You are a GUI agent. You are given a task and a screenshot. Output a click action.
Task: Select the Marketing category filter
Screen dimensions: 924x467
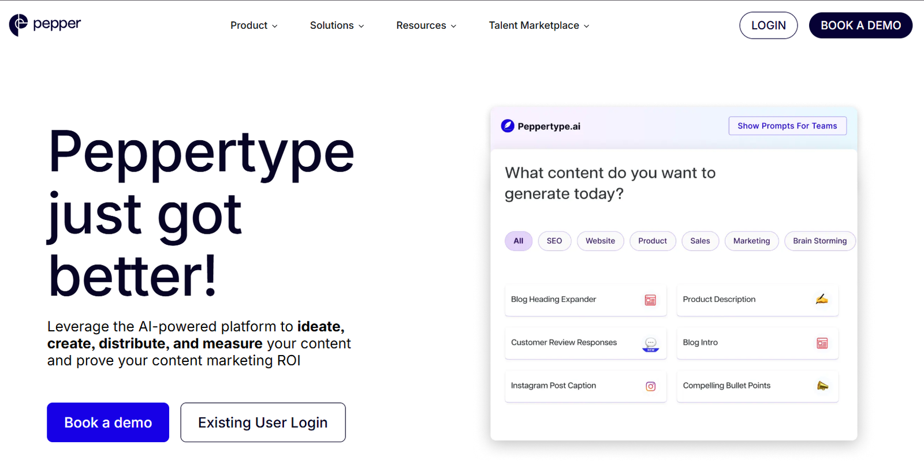751,241
